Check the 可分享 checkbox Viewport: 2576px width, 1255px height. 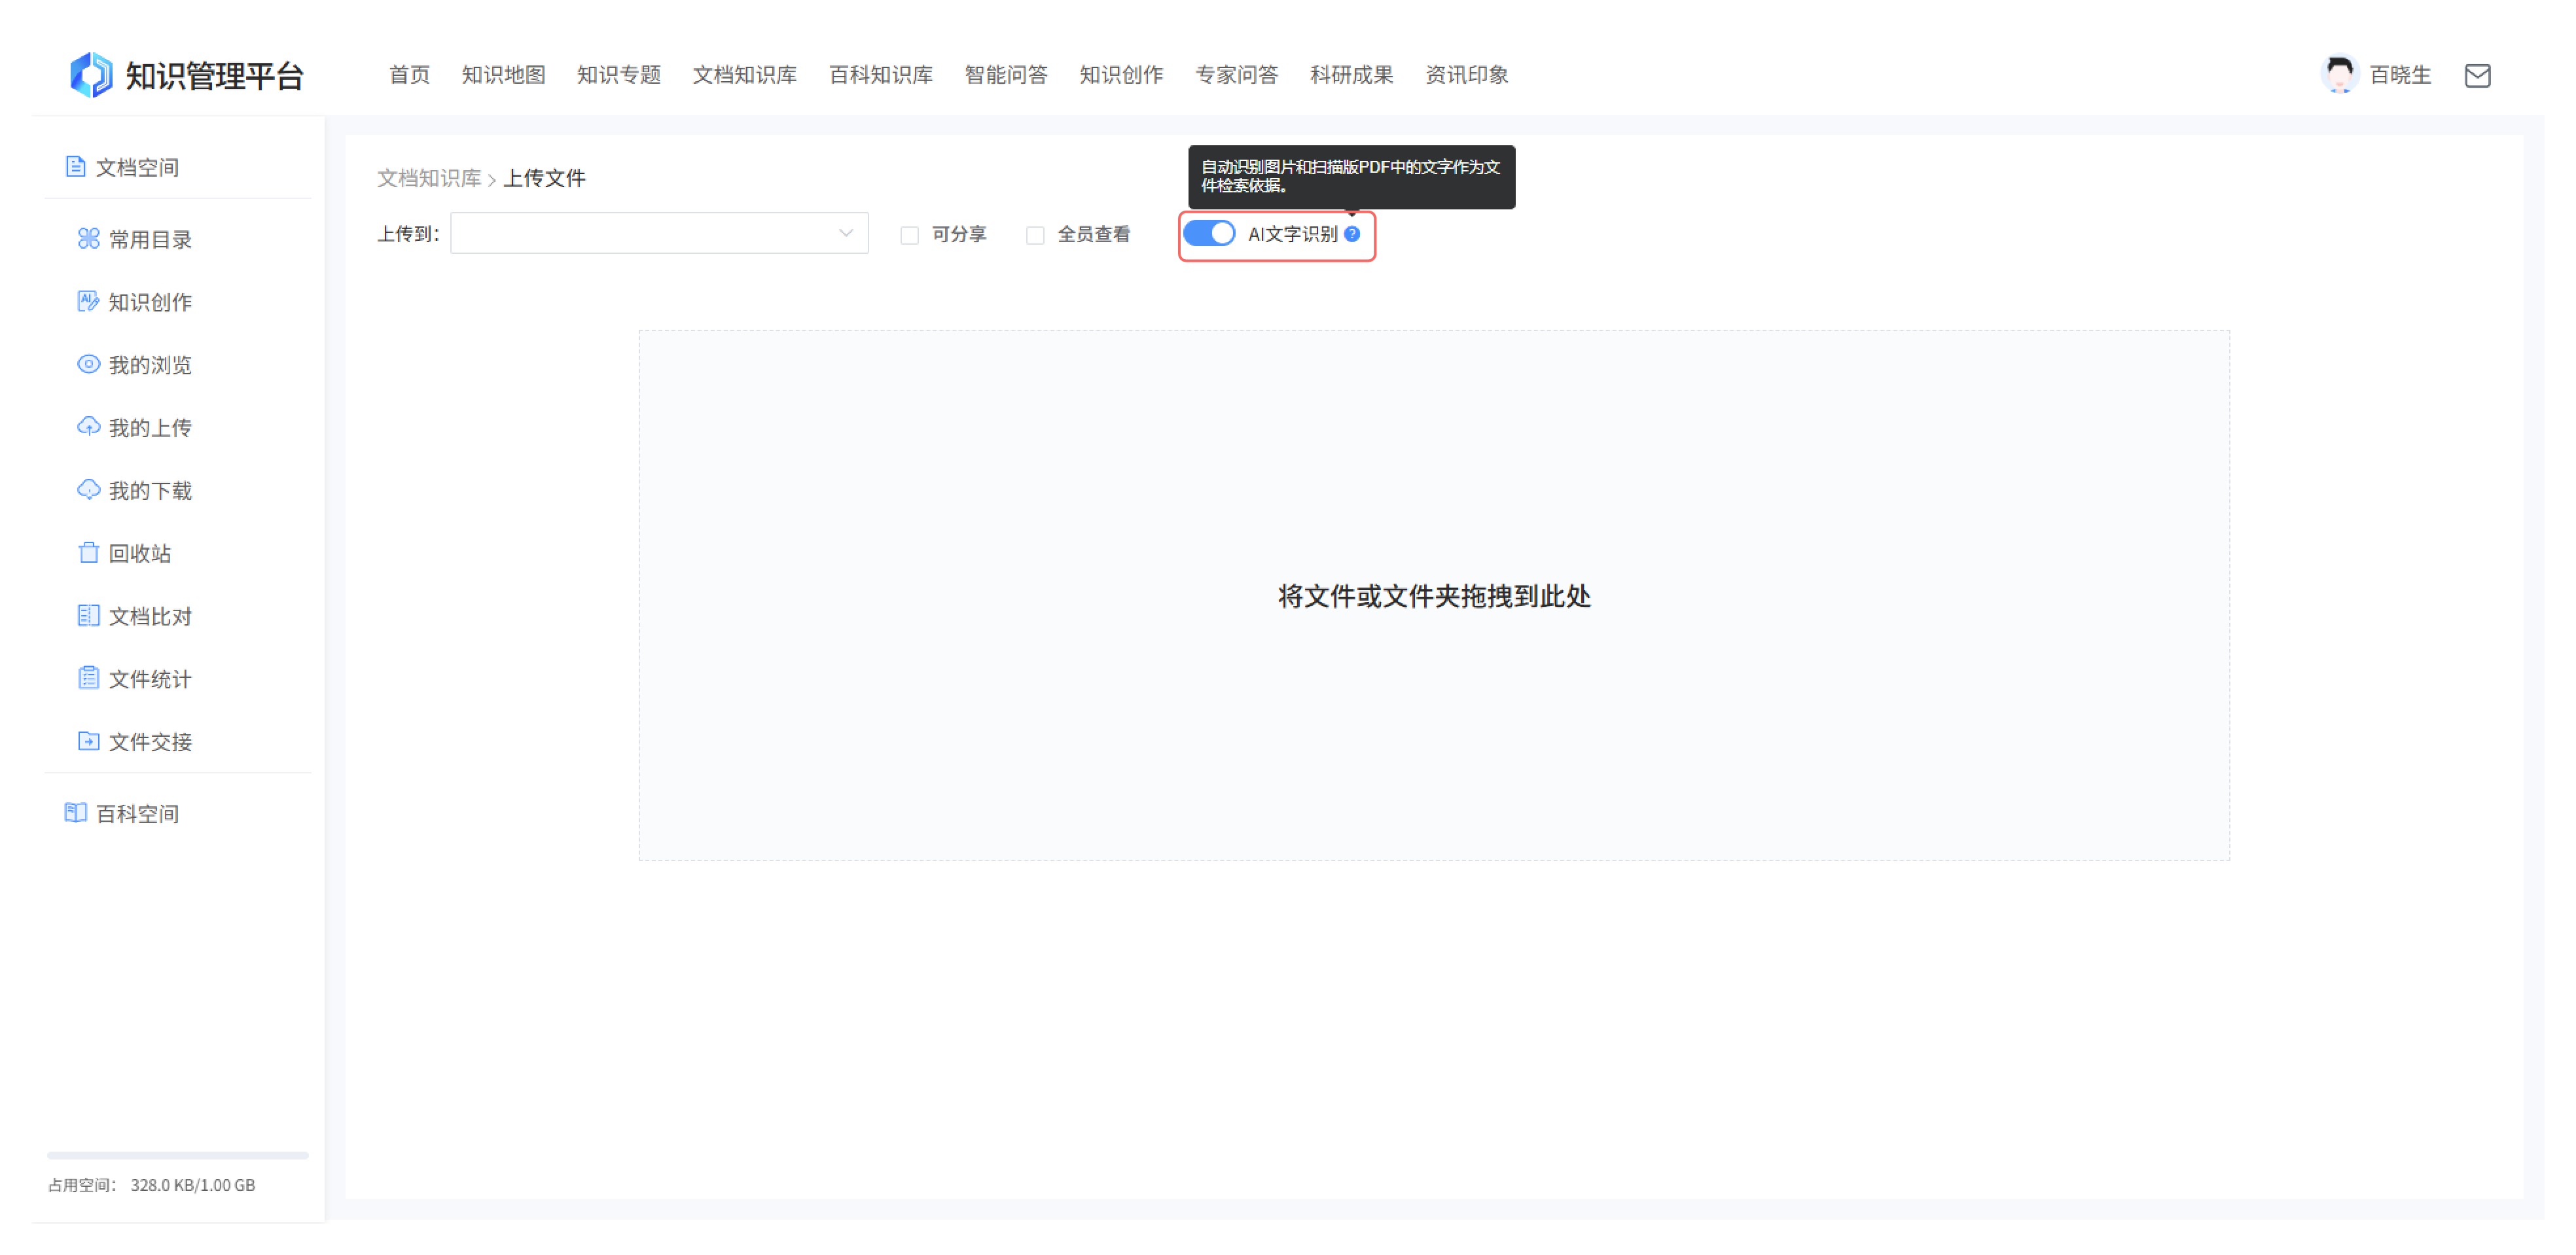[x=909, y=234]
